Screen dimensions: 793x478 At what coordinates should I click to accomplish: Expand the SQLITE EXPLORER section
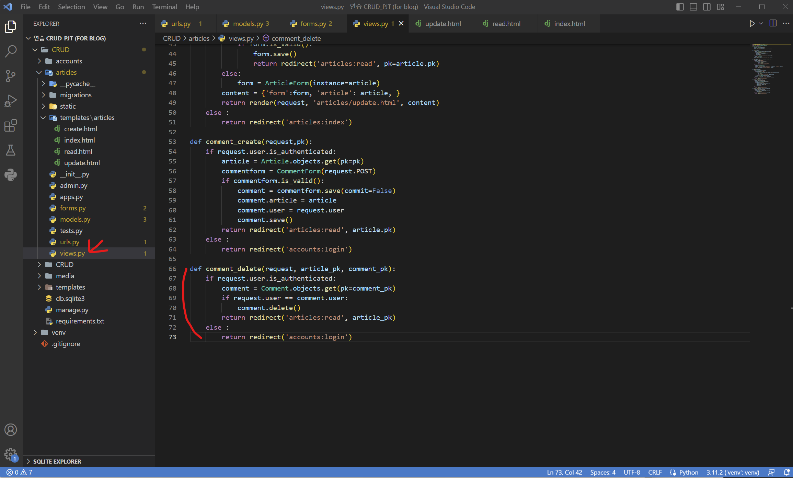[57, 461]
